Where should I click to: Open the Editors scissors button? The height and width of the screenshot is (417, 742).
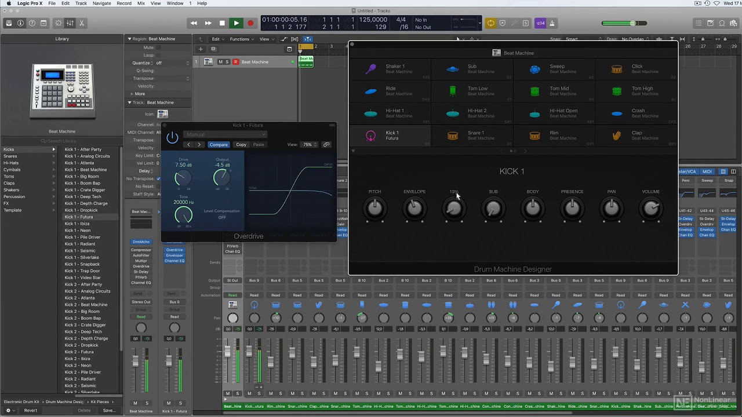pos(82,23)
